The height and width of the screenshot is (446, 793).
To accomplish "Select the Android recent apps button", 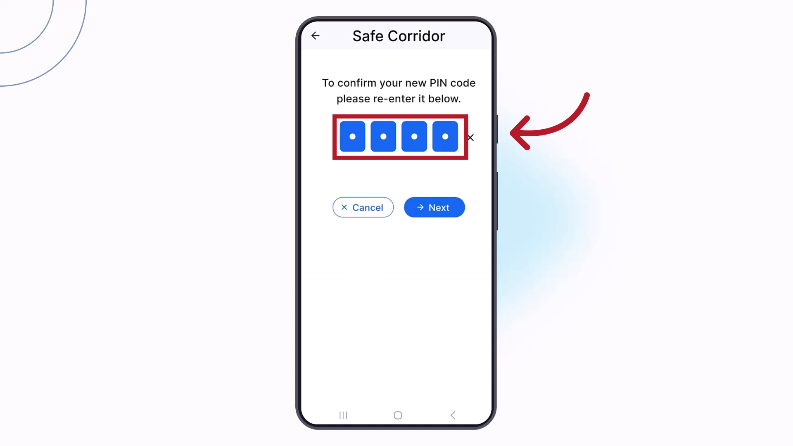I will [342, 415].
